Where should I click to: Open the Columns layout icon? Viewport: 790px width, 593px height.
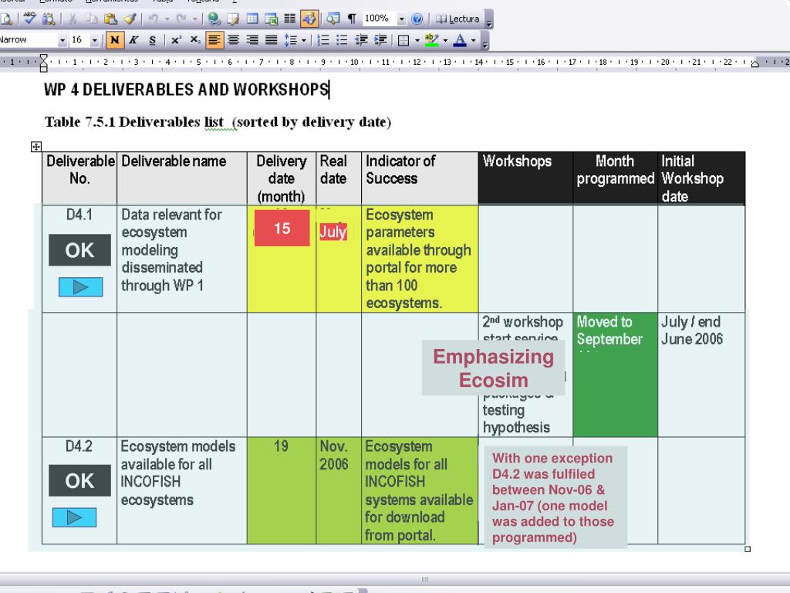[290, 19]
